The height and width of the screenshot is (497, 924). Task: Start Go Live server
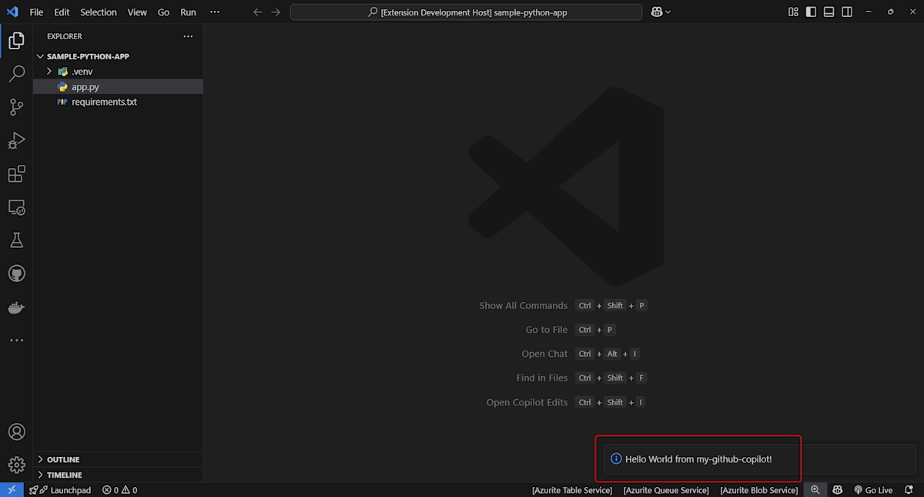[x=873, y=490]
